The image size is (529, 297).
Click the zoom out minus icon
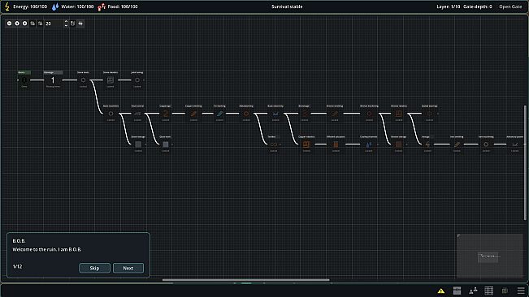10,24
